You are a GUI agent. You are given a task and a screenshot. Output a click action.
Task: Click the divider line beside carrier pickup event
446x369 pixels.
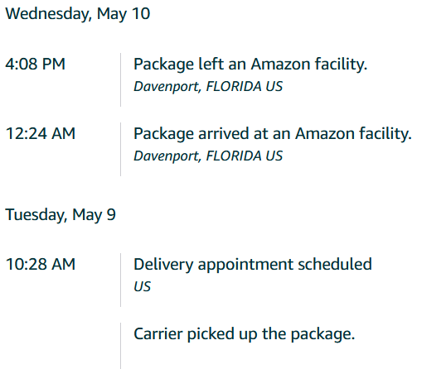coord(120,346)
